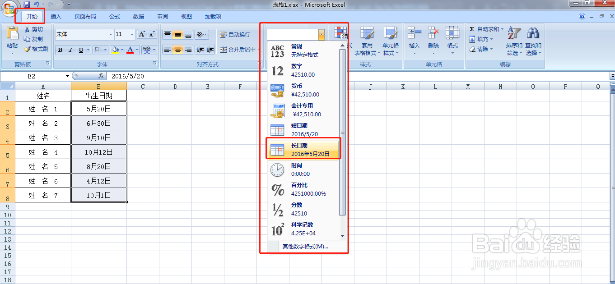Open 其他数字格式 more number formats
Viewport: 615px width, 284px height.
[307, 247]
